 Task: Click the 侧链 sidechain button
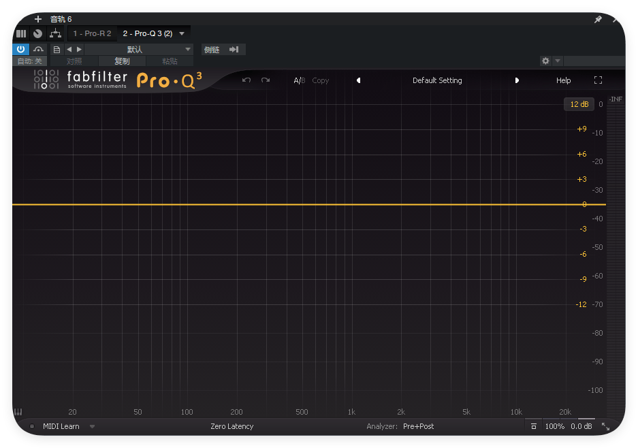pos(212,50)
